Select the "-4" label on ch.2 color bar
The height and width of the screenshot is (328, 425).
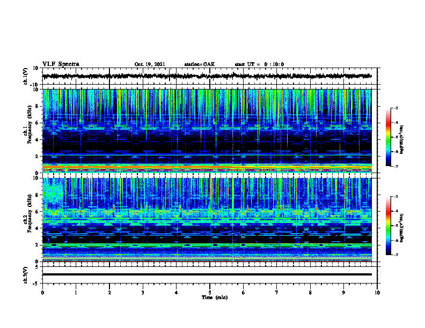click(395, 211)
